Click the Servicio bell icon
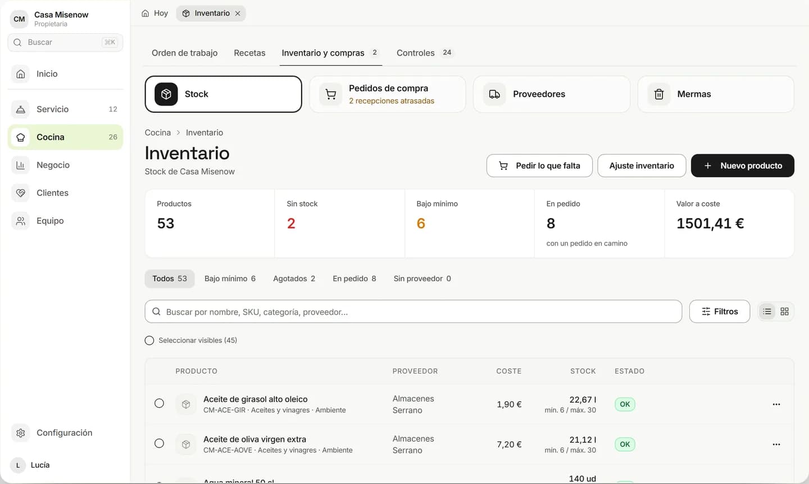 click(21, 109)
